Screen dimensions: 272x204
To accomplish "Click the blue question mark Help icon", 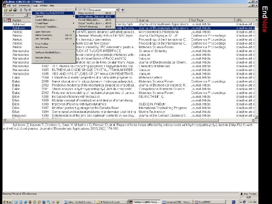I will click(x=123, y=10).
